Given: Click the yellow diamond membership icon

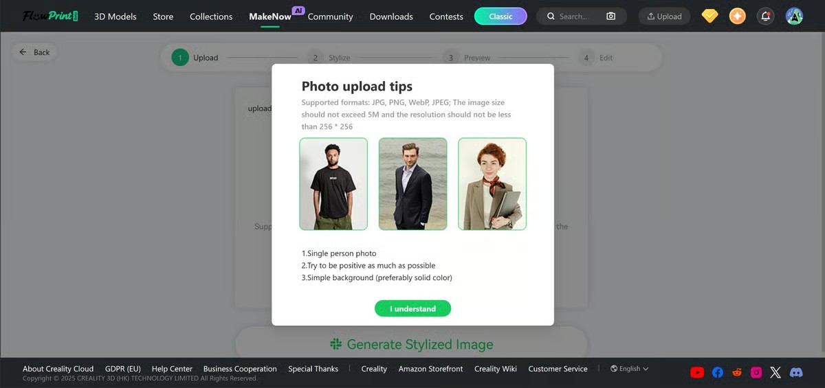Looking at the screenshot, I should pyautogui.click(x=709, y=16).
